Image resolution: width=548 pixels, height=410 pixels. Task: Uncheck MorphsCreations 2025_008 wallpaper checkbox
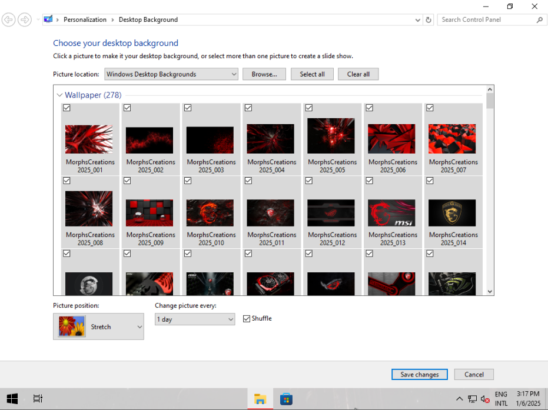pos(67,181)
